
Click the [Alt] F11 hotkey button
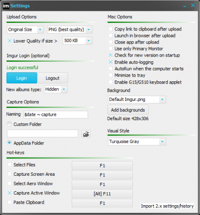click(x=102, y=194)
